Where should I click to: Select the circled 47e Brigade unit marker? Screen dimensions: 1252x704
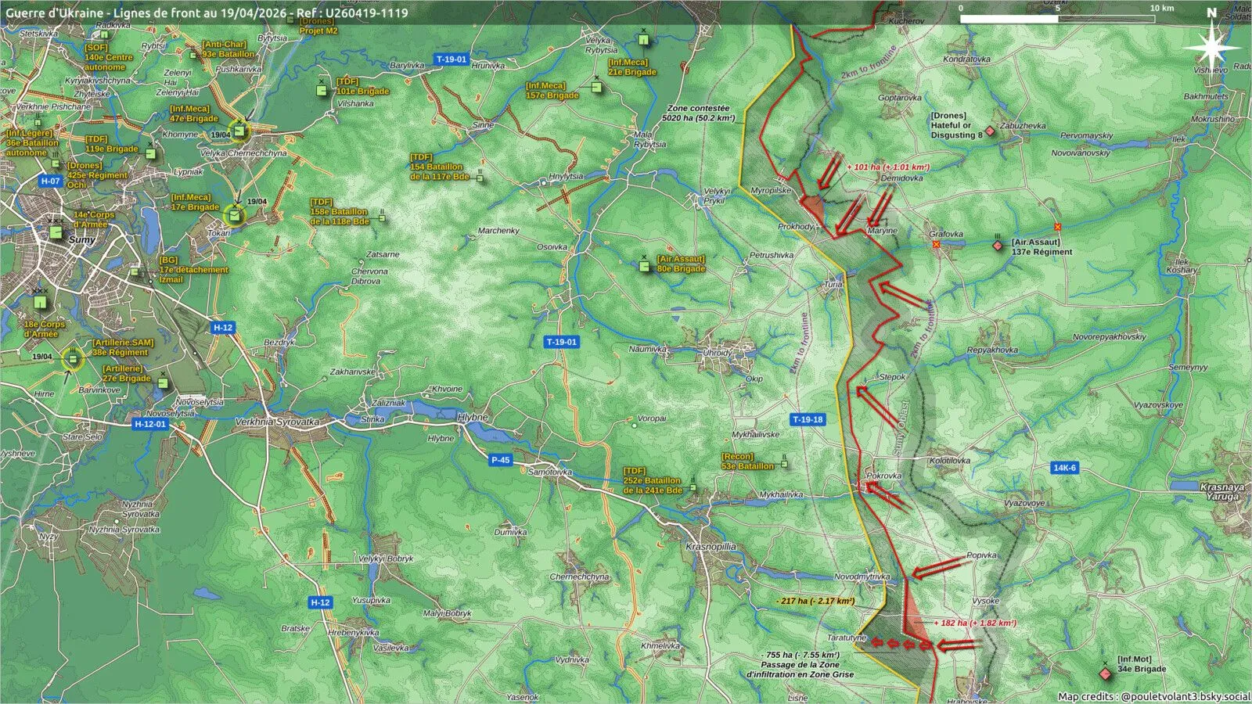(x=239, y=131)
